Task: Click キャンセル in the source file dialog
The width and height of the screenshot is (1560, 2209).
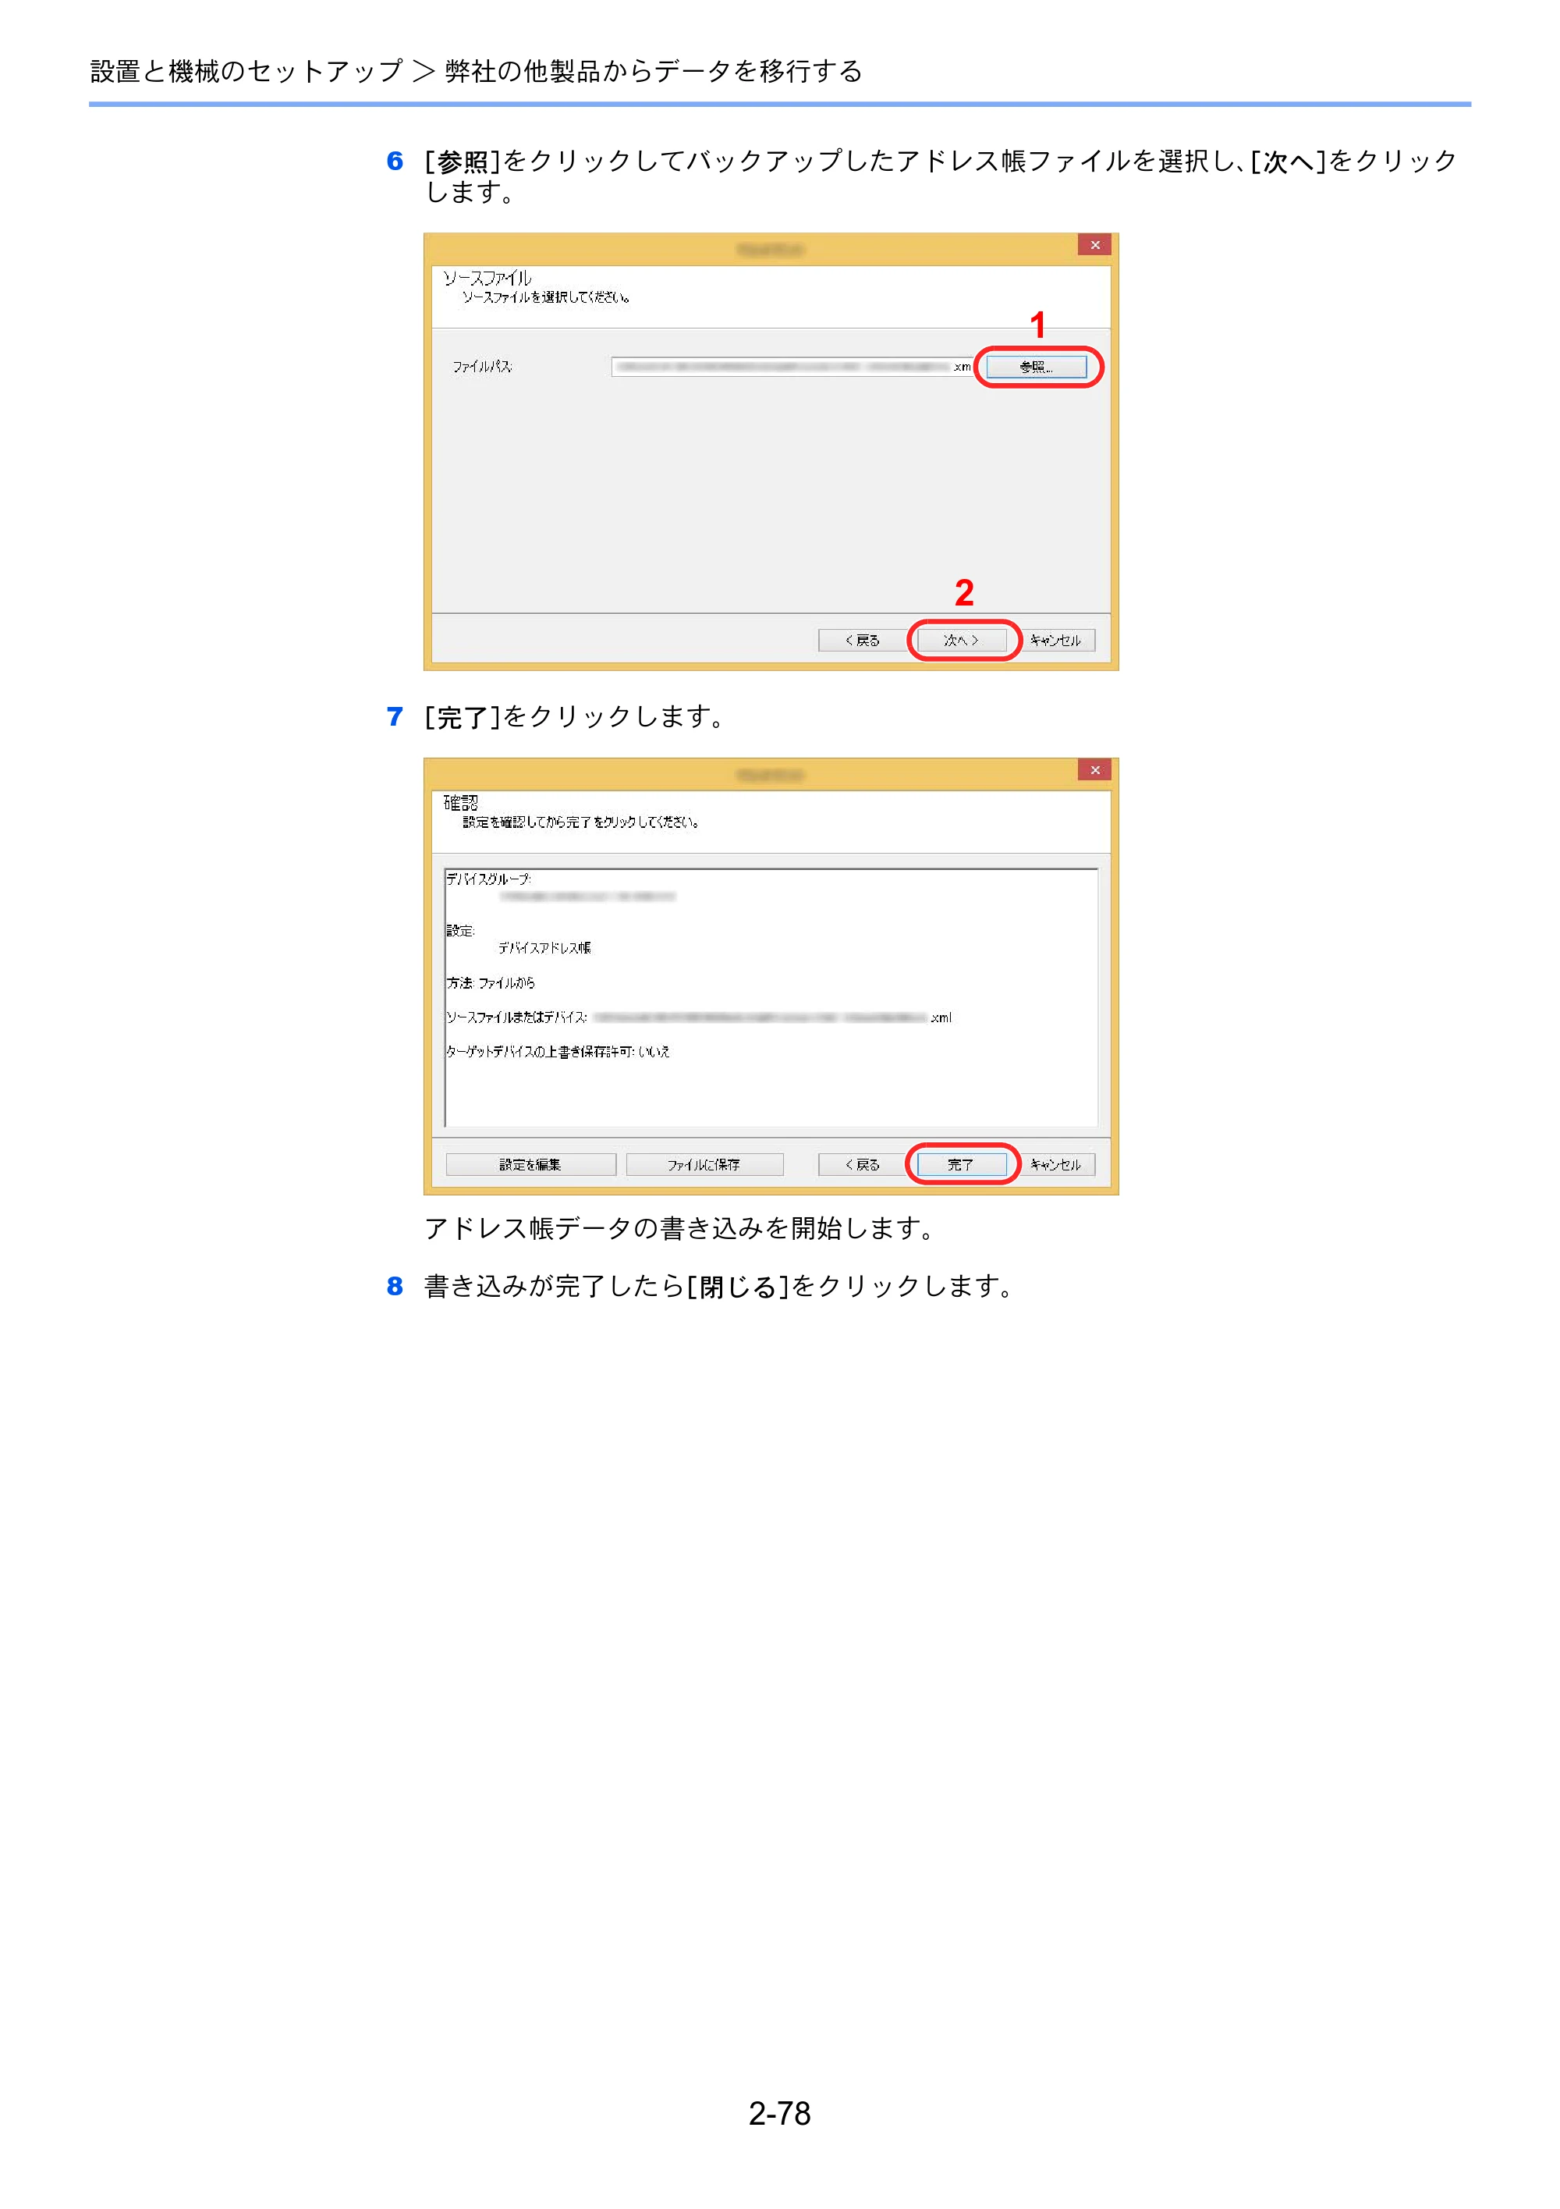Action: [1055, 640]
